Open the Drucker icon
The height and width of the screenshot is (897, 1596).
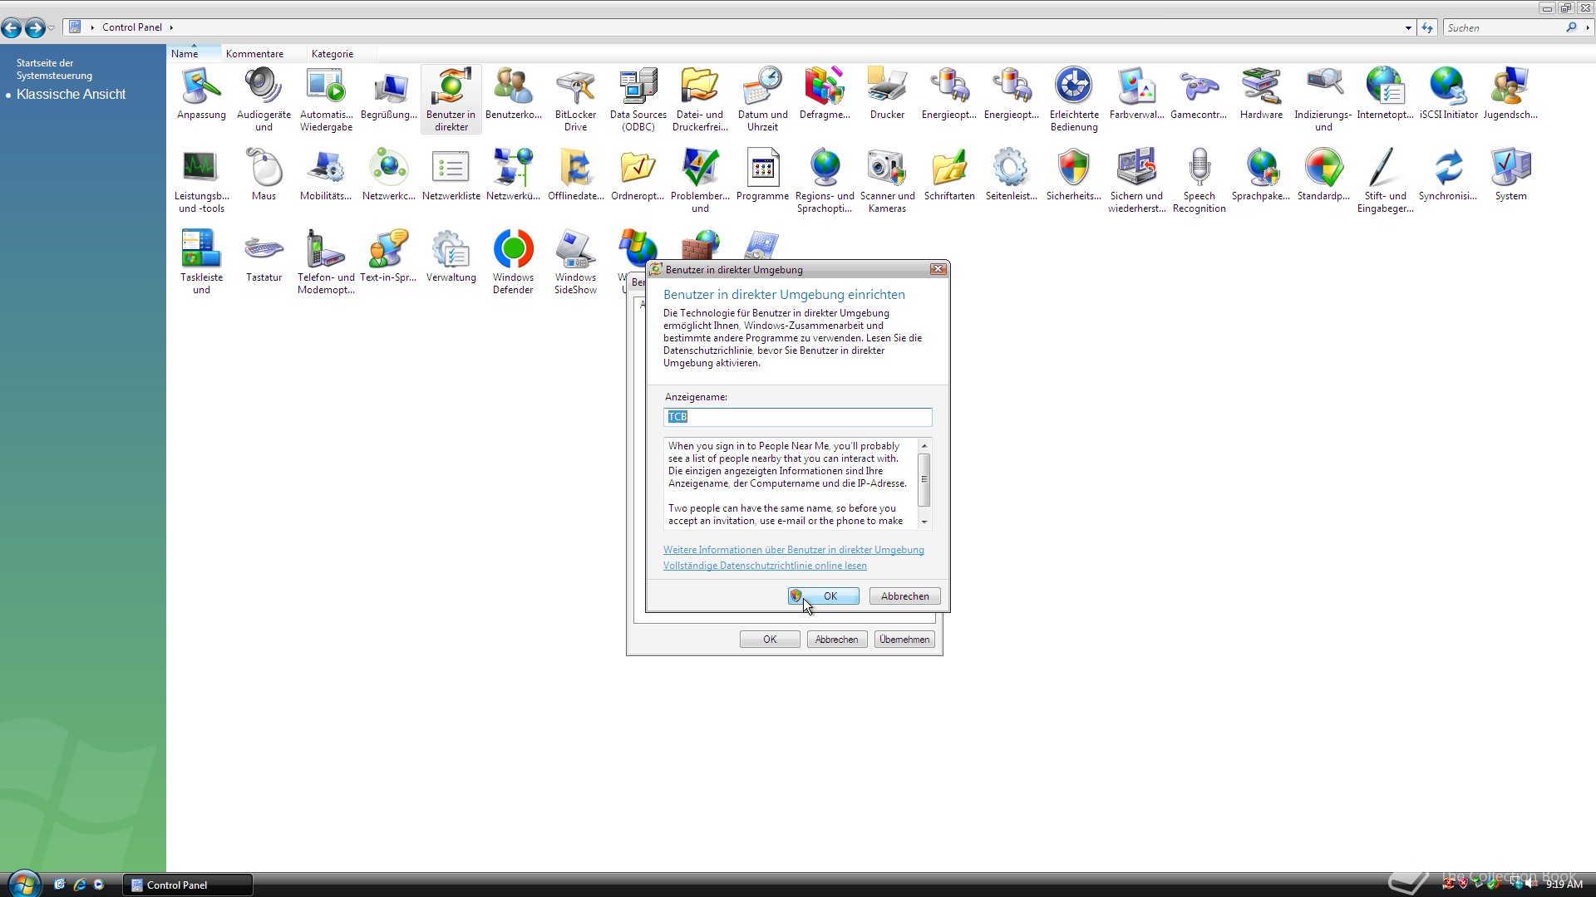[x=887, y=93]
